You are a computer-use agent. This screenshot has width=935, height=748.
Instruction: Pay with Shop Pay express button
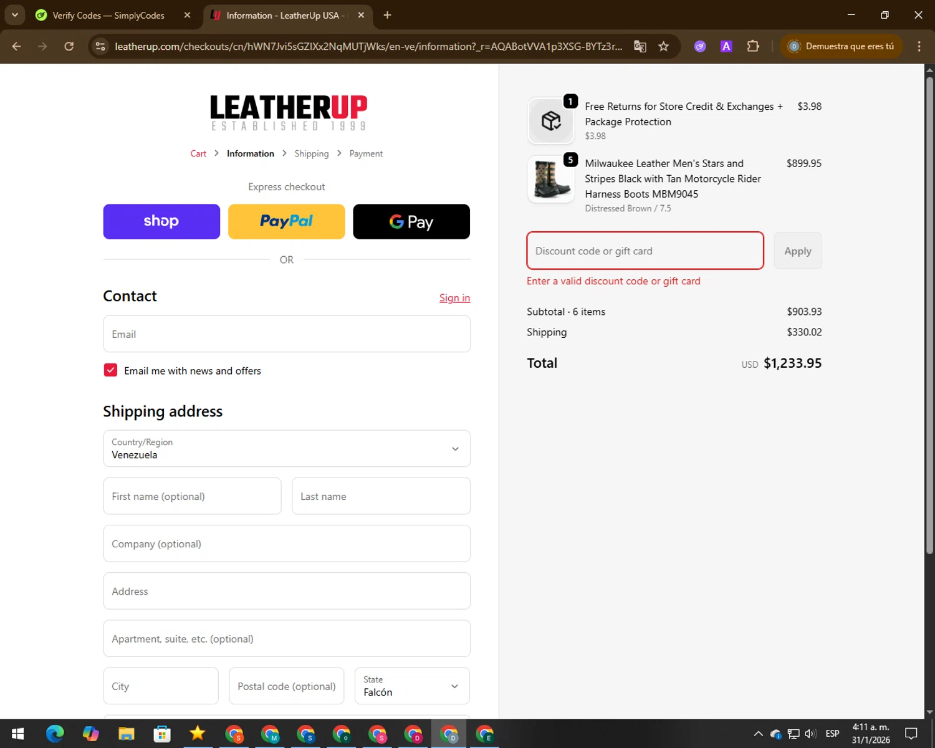(x=161, y=222)
